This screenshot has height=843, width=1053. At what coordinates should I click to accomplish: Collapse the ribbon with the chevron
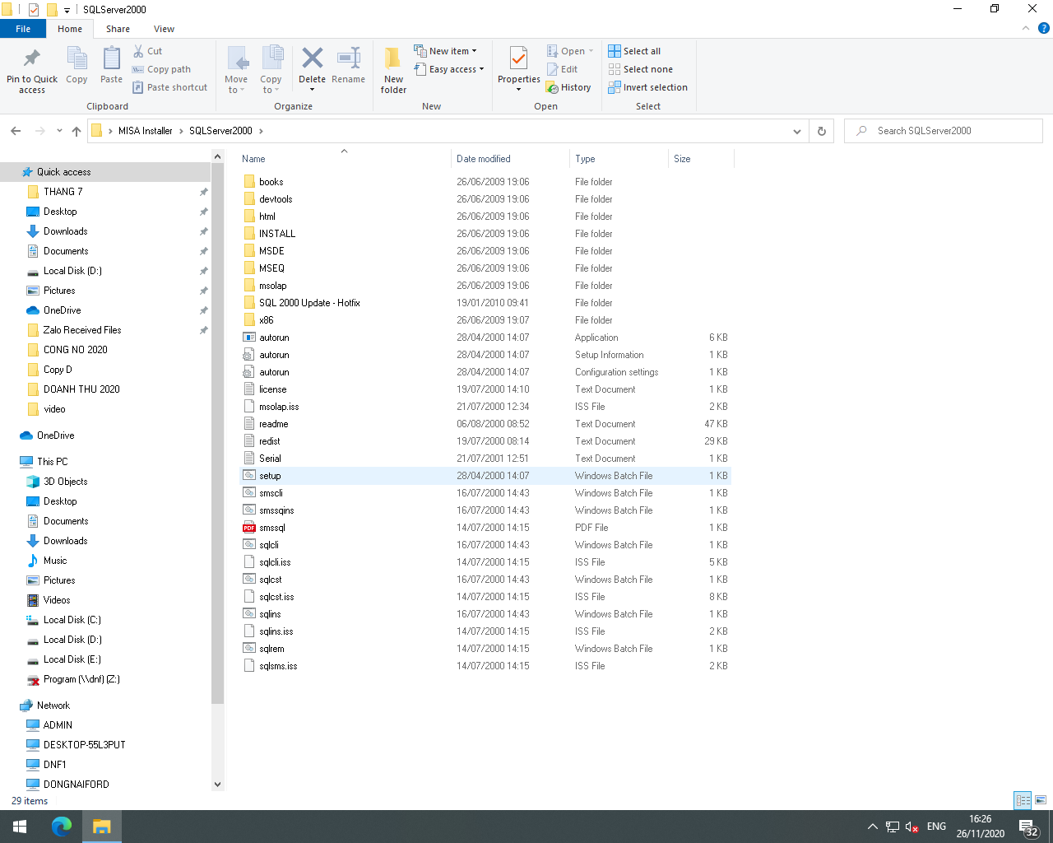(1026, 28)
